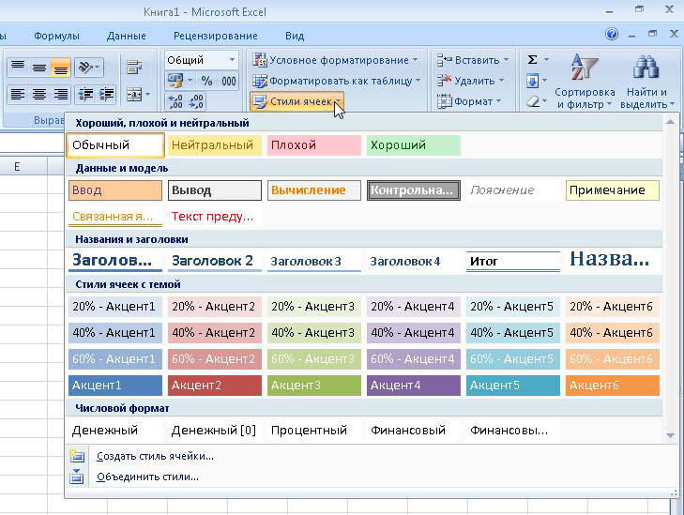Toggle align text left button
Viewport: 684px width, 515px height.
[x=17, y=94]
